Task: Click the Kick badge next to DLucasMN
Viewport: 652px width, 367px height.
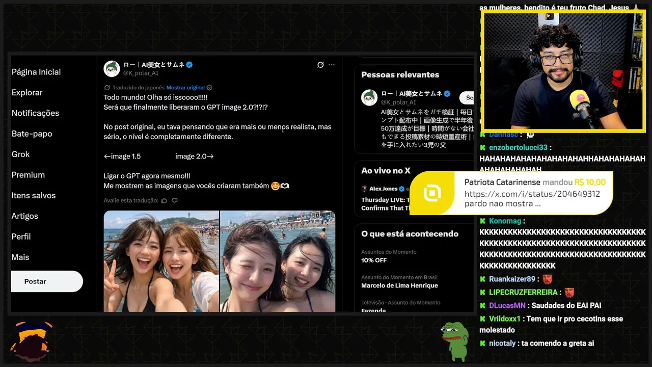Action: click(483, 306)
